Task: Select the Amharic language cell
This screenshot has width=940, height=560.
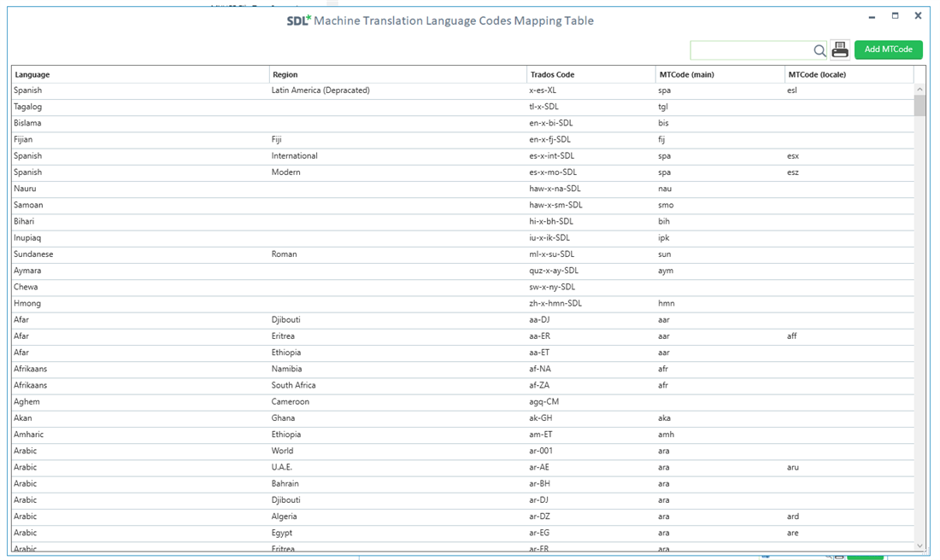Action: click(29, 435)
